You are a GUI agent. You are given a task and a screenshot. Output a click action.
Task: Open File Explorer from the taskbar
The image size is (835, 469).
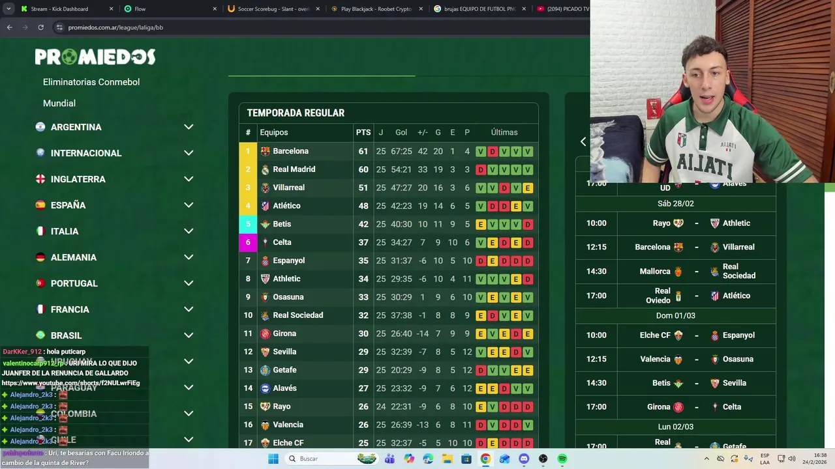[x=447, y=459]
